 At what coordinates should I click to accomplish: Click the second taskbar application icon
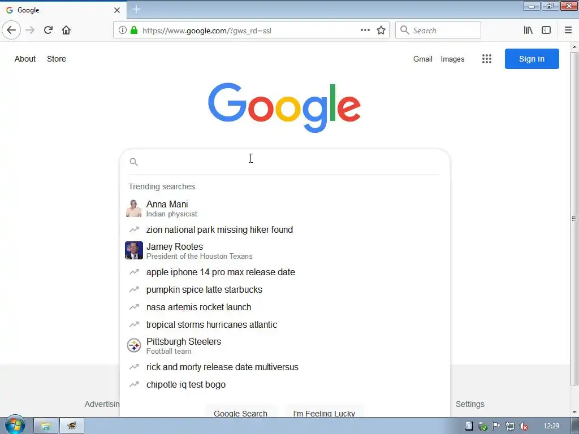pyautogui.click(x=72, y=426)
